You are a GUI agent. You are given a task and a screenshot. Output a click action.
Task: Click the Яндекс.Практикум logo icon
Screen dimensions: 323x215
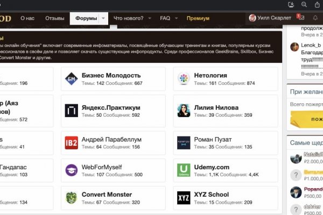[71, 111]
